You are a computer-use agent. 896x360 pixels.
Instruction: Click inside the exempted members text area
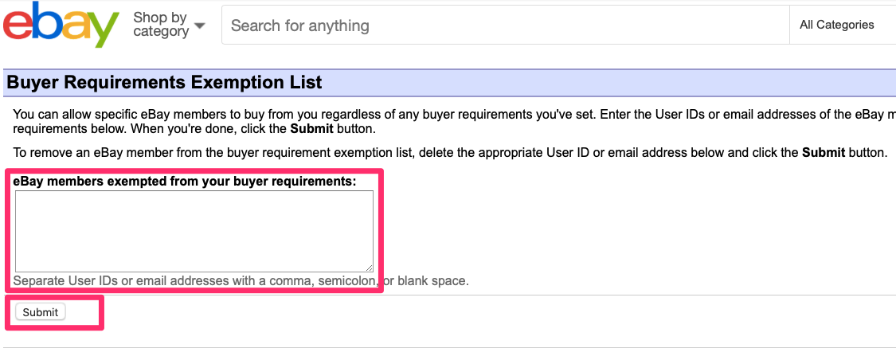(194, 231)
